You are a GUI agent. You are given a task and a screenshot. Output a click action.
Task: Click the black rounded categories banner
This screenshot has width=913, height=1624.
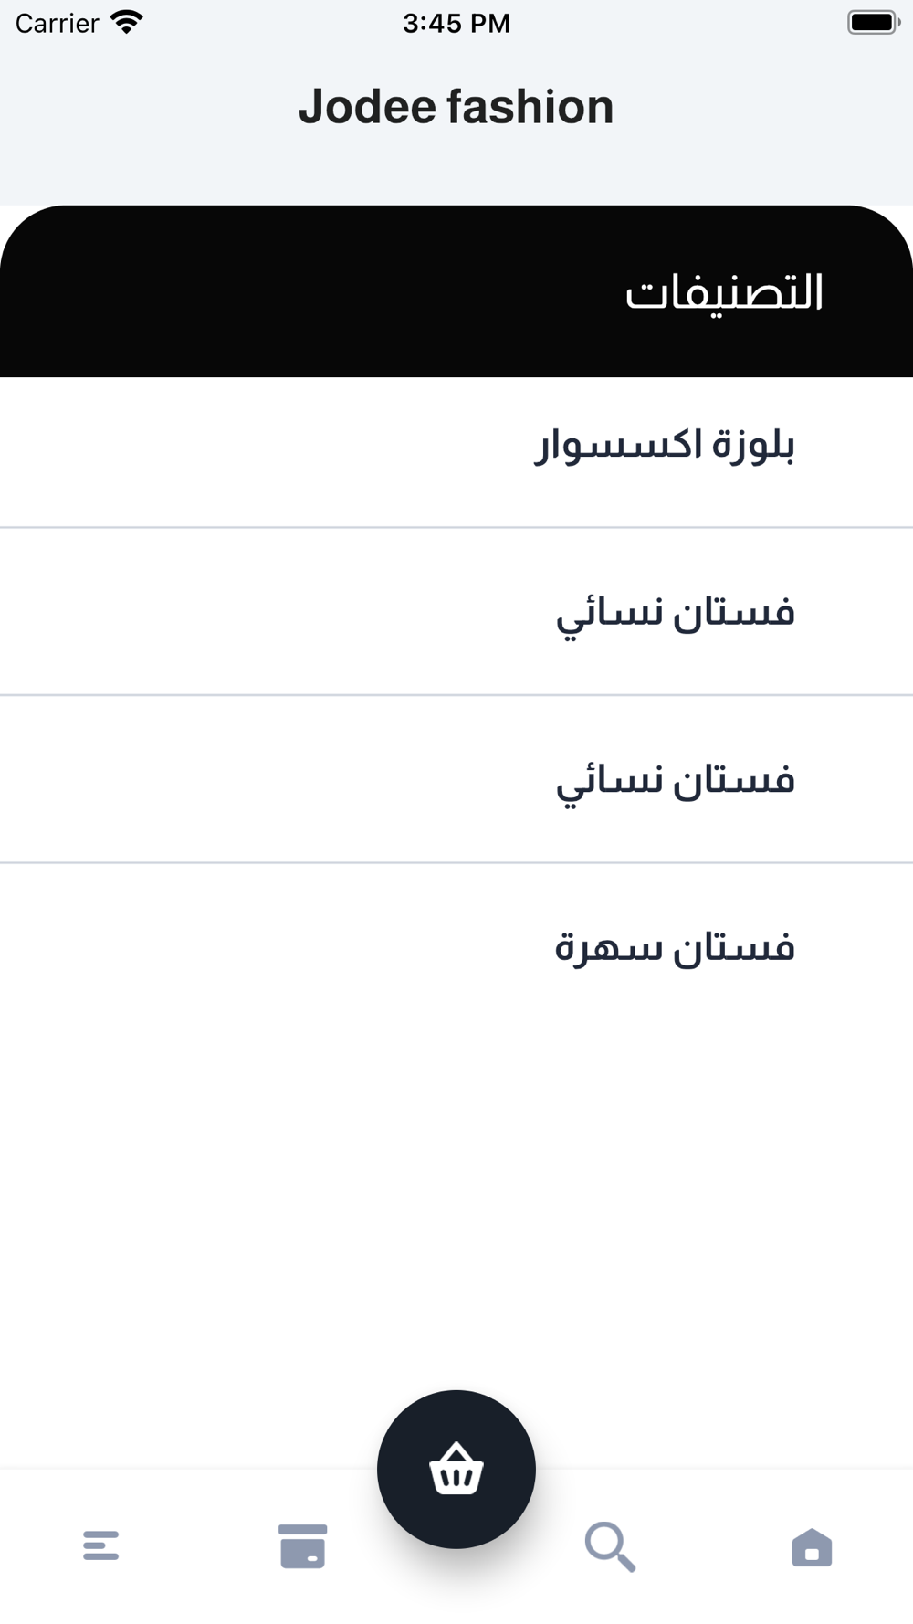(x=456, y=291)
